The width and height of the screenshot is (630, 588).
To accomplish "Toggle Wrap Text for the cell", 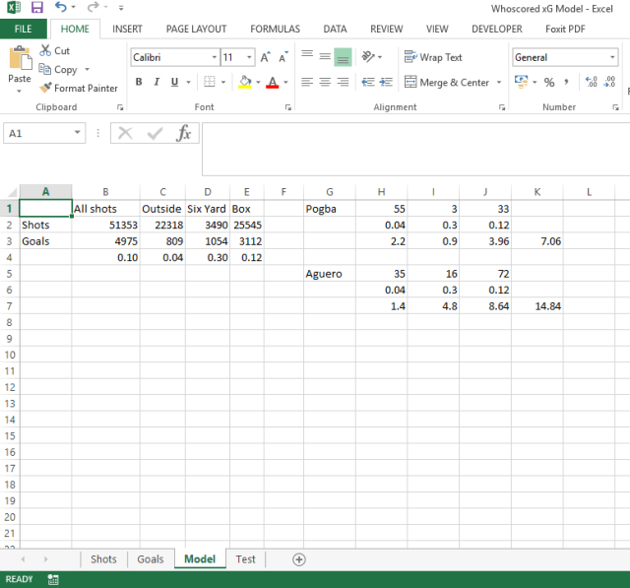I will click(x=432, y=57).
